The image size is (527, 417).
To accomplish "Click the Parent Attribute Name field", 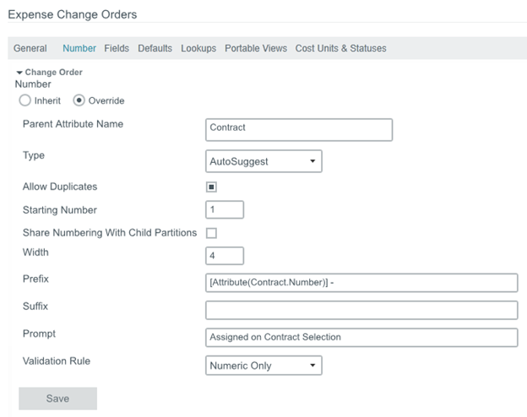I will (299, 129).
